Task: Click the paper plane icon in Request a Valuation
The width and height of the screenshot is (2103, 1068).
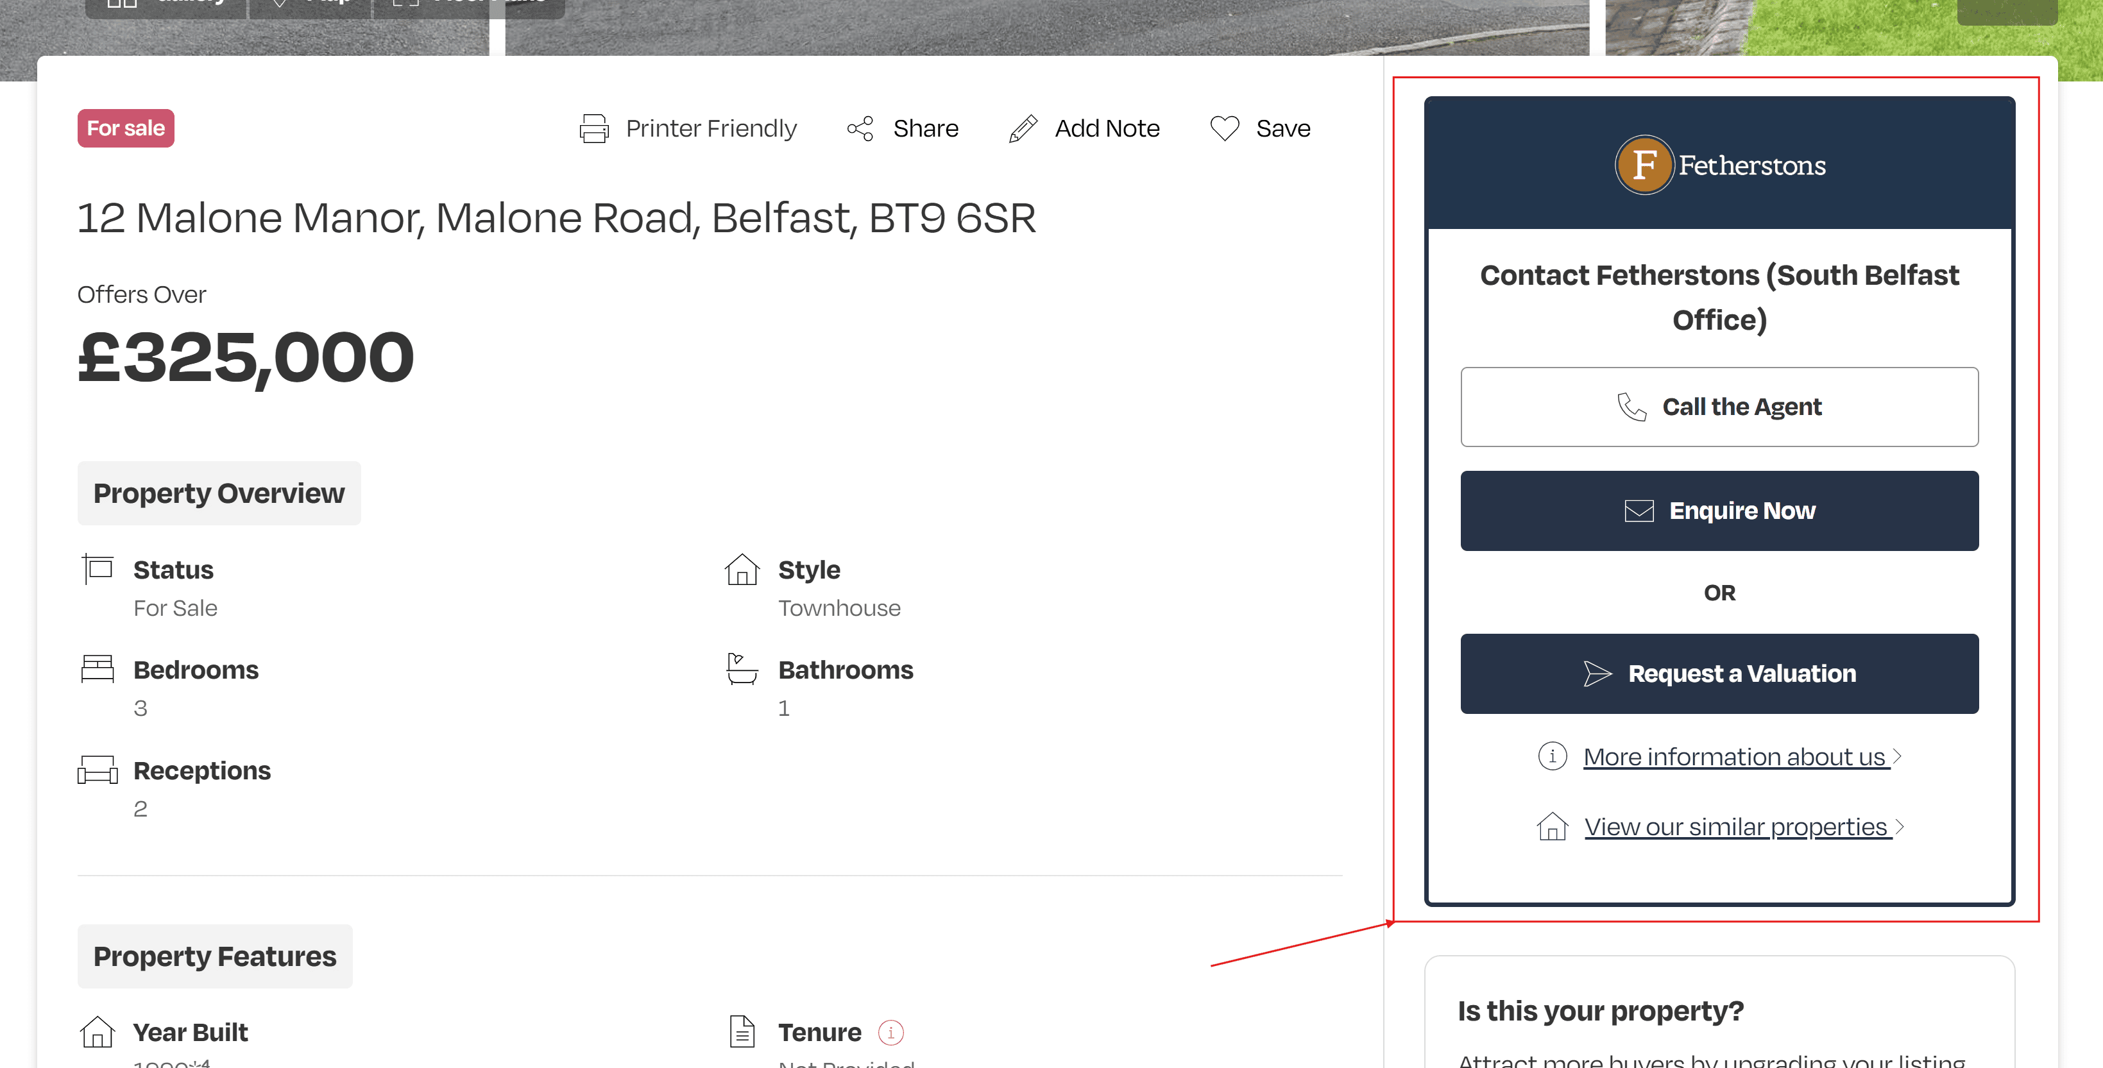Action: point(1597,674)
